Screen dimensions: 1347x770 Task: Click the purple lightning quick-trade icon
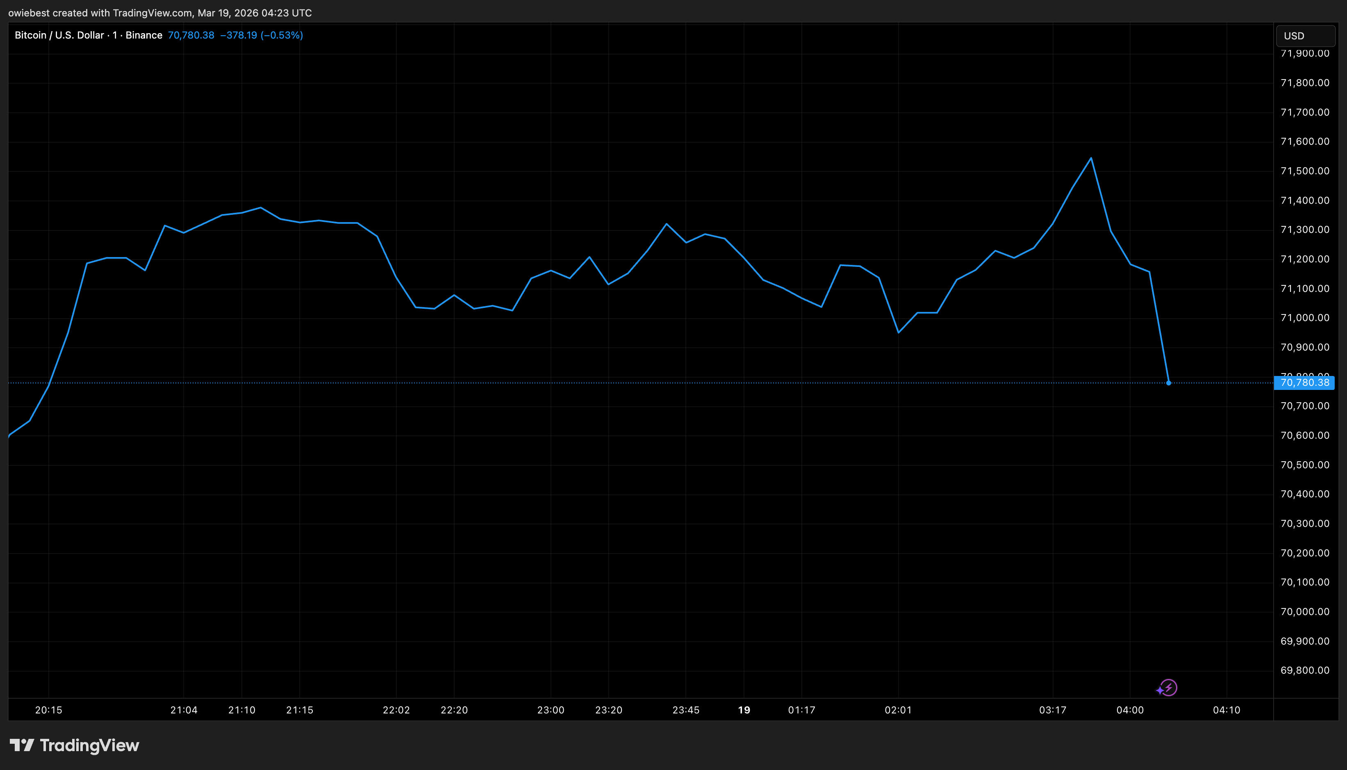point(1169,688)
